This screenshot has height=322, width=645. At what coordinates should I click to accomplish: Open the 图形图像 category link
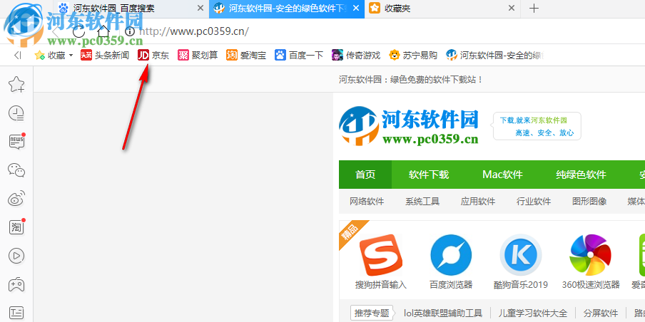tap(589, 201)
